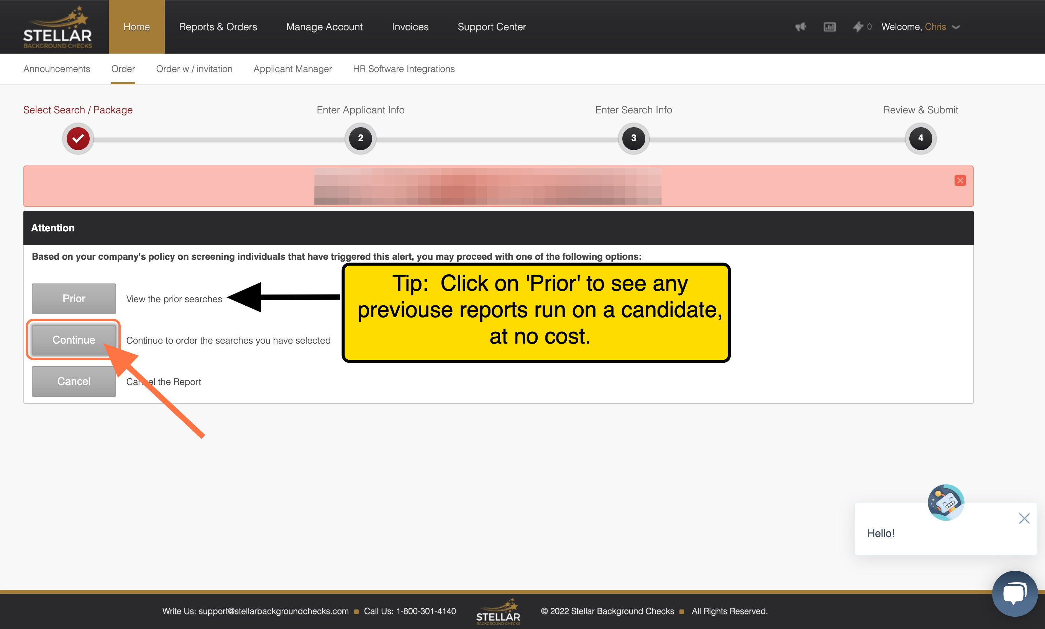Select step 3 Enter Search Info circle
Viewport: 1045px width, 629px height.
(x=633, y=138)
